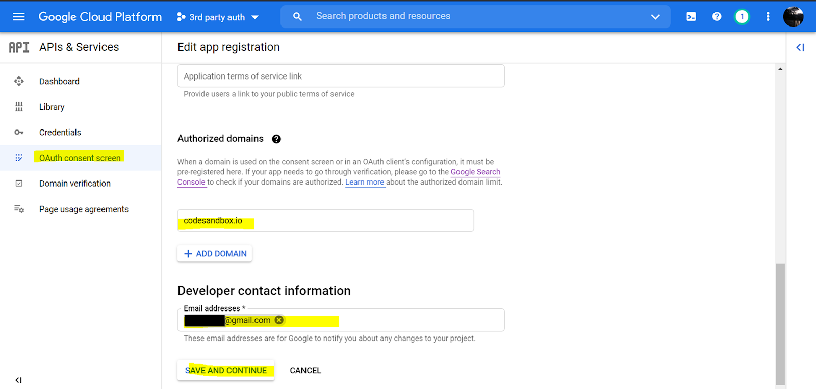The width and height of the screenshot is (816, 389).
Task: Click the API logo icon in the sidebar
Action: tap(19, 47)
